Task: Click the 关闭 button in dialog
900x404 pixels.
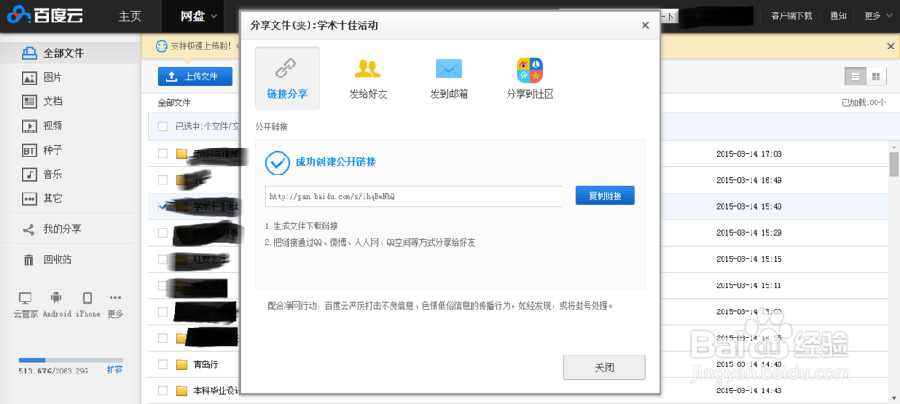Action: (605, 367)
